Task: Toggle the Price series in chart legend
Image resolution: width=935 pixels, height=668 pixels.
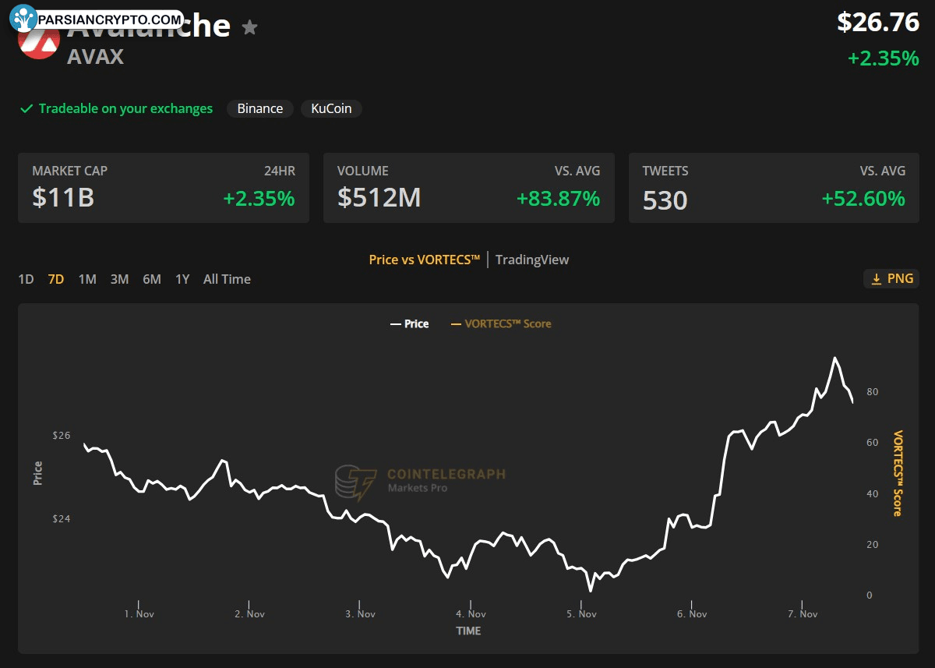Action: click(409, 323)
